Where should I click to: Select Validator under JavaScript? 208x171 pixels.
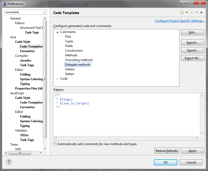[21, 131]
